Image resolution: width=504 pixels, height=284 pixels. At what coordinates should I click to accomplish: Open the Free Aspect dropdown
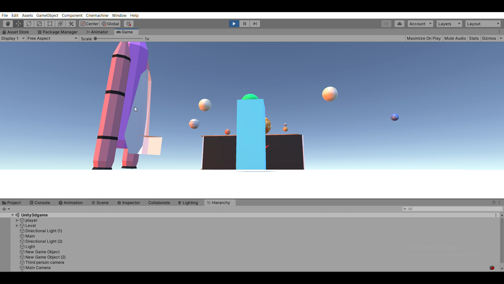[52, 38]
